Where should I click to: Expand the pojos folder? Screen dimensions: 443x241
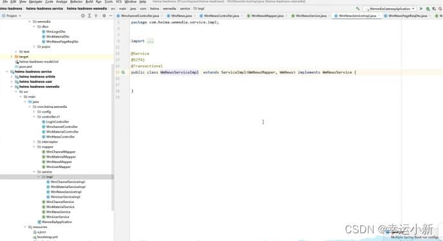34,47
